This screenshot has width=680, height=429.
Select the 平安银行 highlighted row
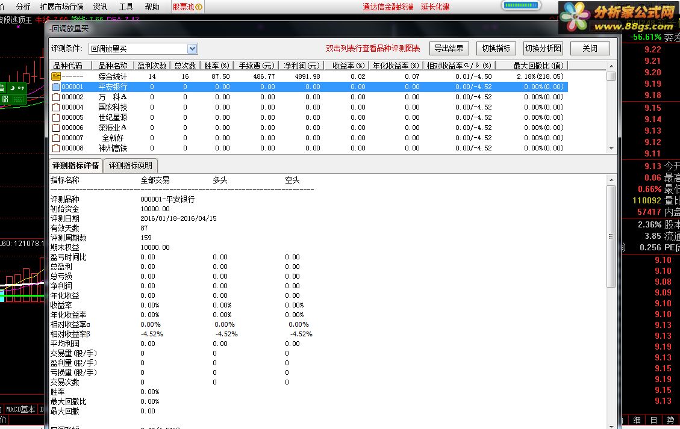click(309, 87)
